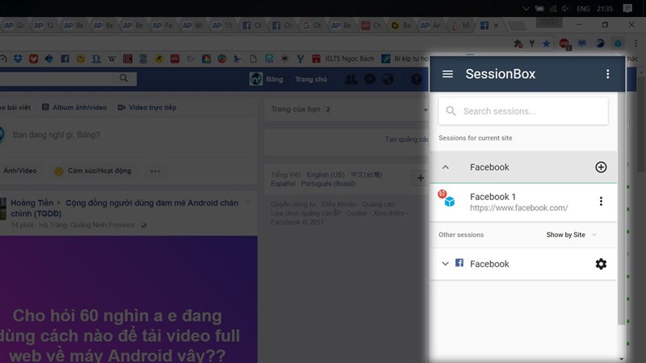This screenshot has height=363, width=646.
Task: Switch to the 'AP W' tab
Action: click(x=192, y=26)
